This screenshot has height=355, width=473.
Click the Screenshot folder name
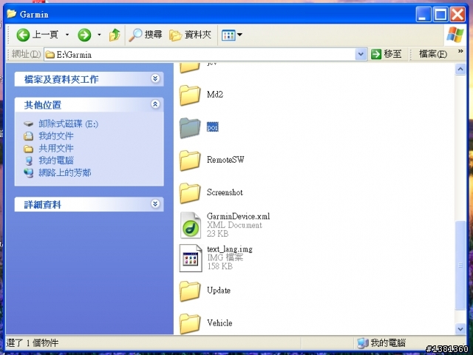tap(225, 192)
